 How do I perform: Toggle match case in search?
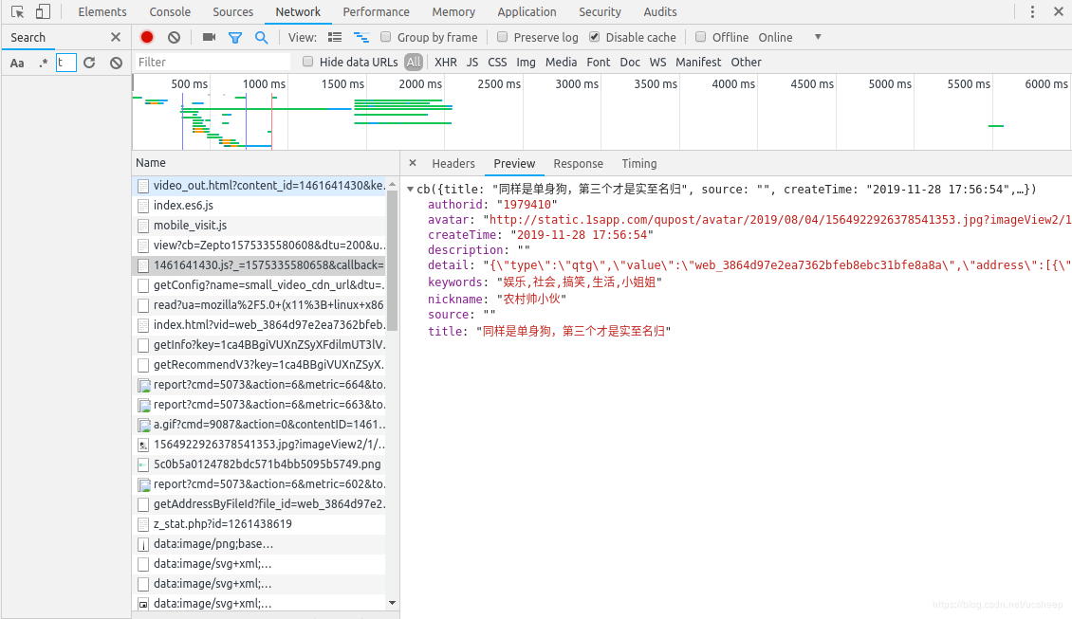[x=17, y=63]
